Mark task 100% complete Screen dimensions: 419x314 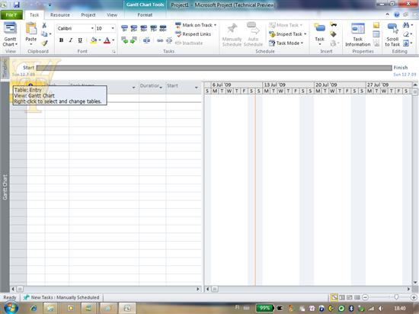163,28
